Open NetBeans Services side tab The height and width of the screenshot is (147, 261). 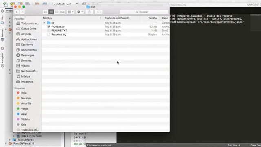click(2, 35)
